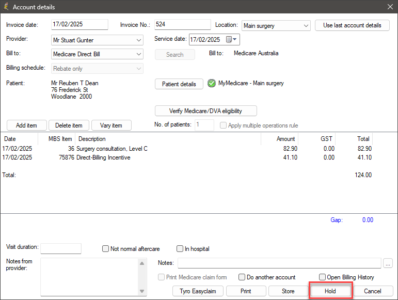
Task: Click the Store button
Action: pos(288,291)
